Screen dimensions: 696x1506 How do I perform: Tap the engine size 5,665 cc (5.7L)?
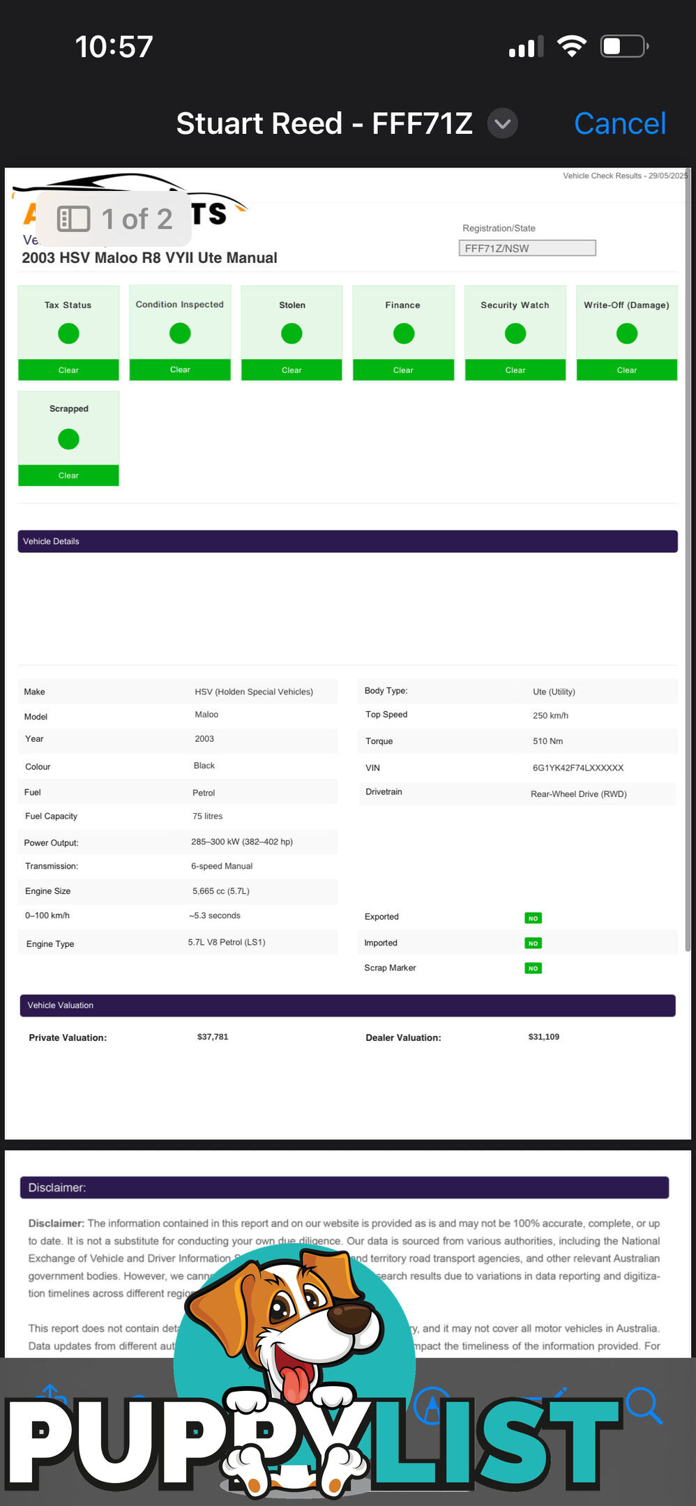[x=221, y=891]
